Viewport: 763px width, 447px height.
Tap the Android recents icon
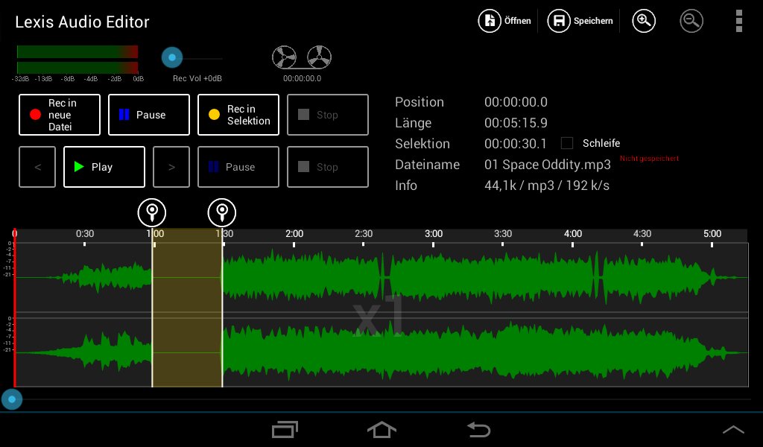click(x=285, y=429)
